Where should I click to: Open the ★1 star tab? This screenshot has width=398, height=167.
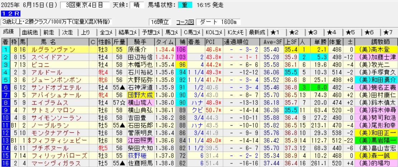tap(277, 32)
